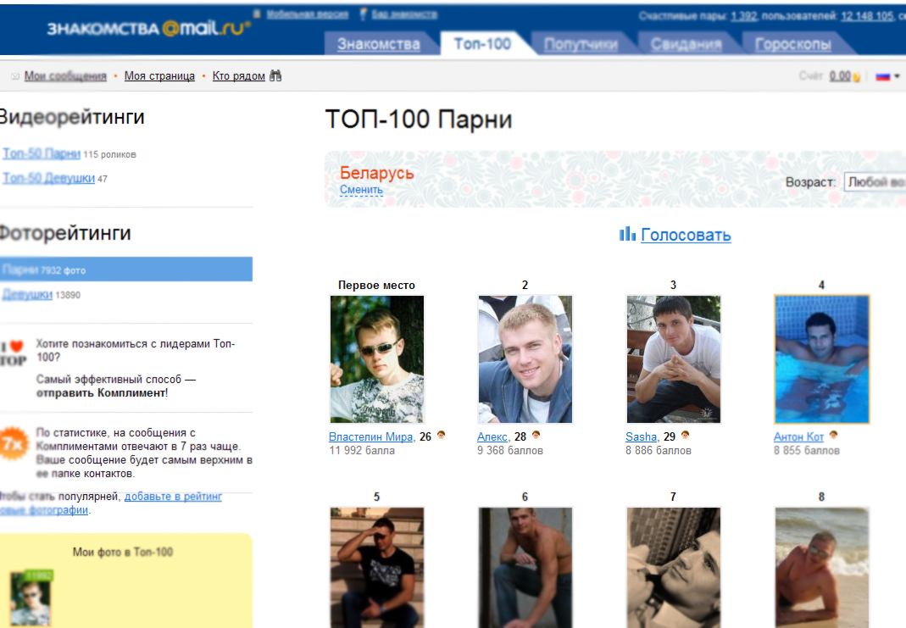
Task: Open the photo ranked number 6
Action: (x=525, y=567)
